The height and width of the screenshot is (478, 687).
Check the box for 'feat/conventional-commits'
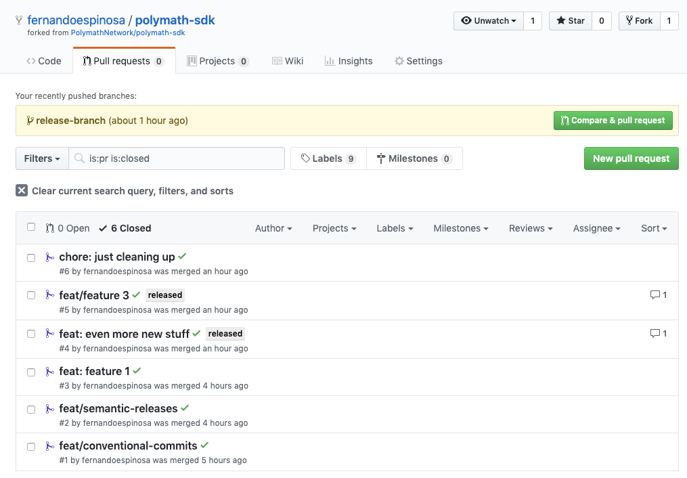(x=31, y=447)
